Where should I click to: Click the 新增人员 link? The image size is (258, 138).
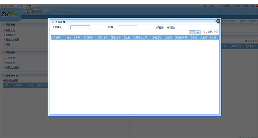[10, 30]
